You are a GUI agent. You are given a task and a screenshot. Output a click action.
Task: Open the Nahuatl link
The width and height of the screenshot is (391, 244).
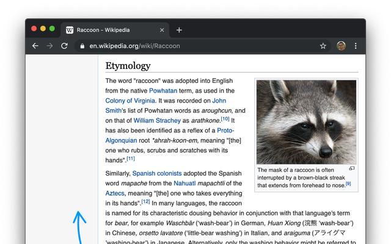(x=185, y=183)
